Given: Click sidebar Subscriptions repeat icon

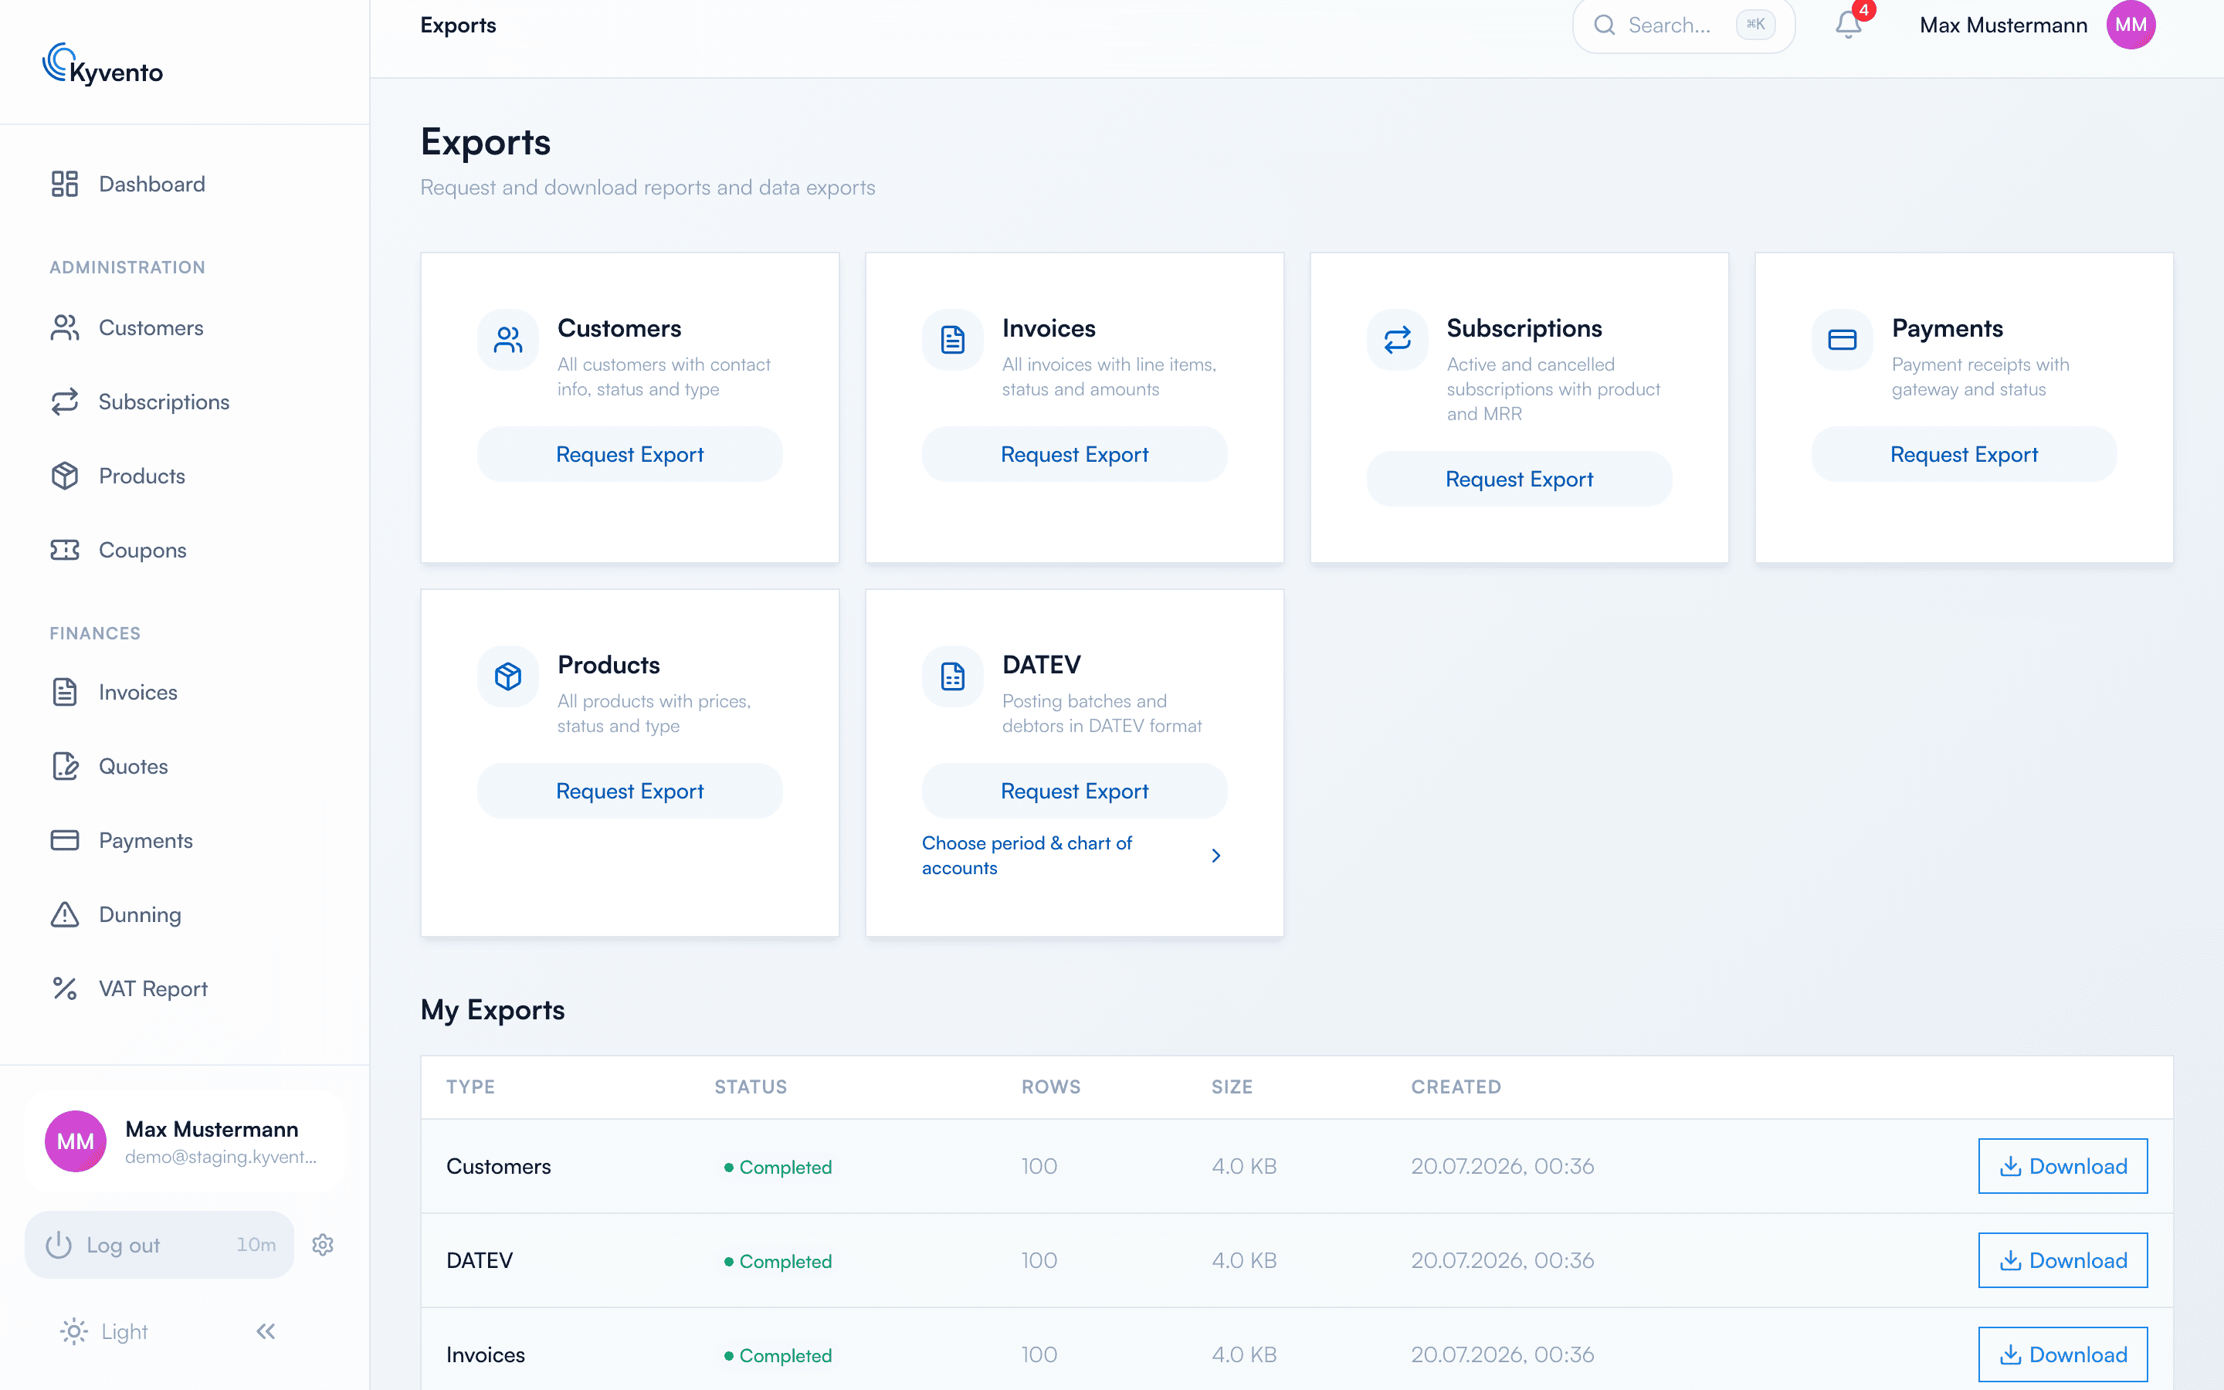Looking at the screenshot, I should tap(64, 402).
